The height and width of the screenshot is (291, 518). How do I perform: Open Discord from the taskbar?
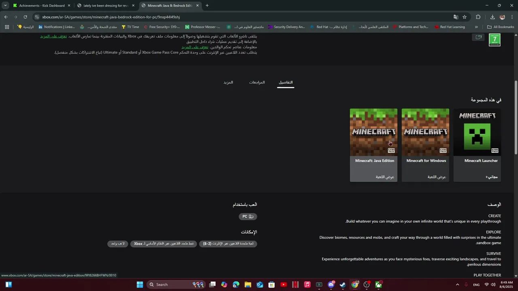tap(331, 285)
